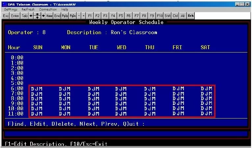
Task: Click the PgUp toolbar button
Action: pos(65,15)
